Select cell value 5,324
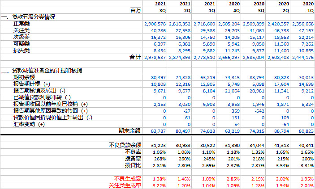Screen dimensions: 315x189 (308, 105)
